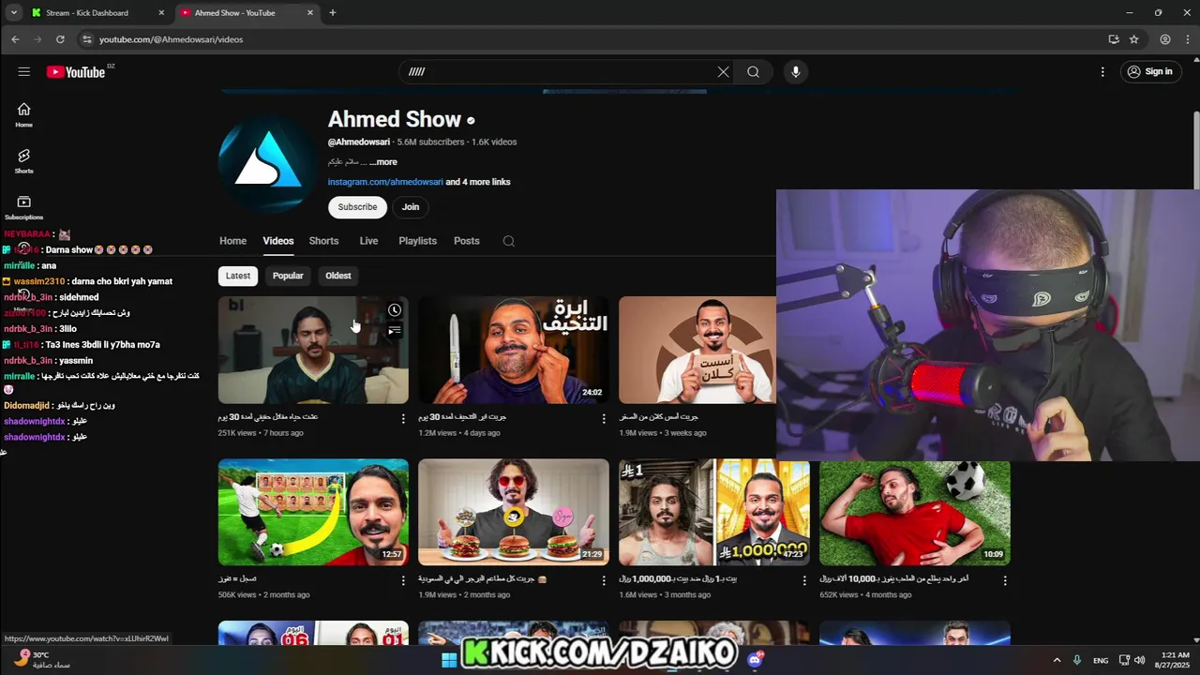
Task: Open Subscriptions in YouTube sidebar
Action: [23, 207]
